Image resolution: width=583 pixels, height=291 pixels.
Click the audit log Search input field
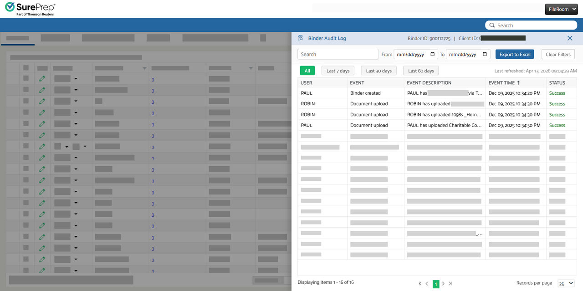[338, 54]
